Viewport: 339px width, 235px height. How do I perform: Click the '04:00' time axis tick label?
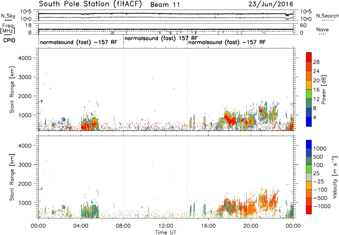[81, 226]
